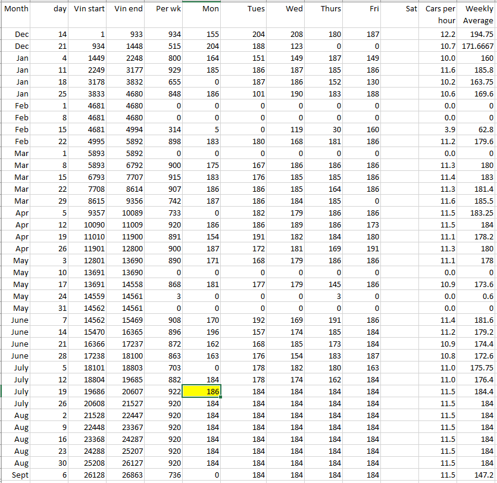Select Weekly Average value 147.2

point(478,475)
